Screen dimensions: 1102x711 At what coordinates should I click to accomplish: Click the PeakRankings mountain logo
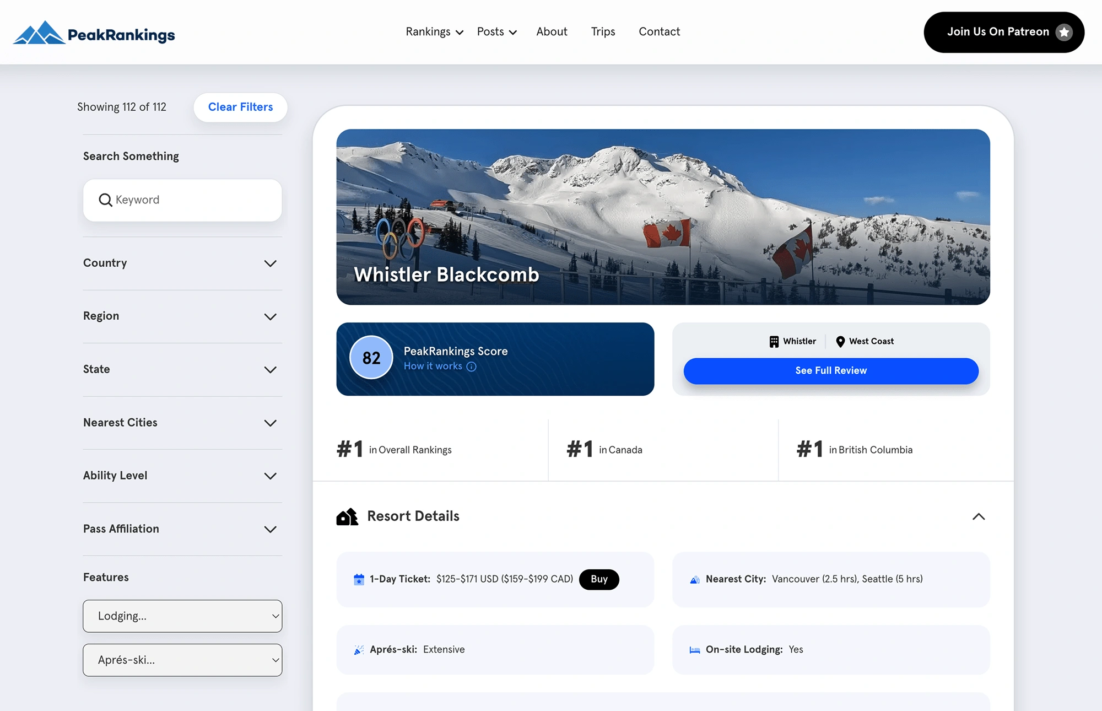click(94, 33)
